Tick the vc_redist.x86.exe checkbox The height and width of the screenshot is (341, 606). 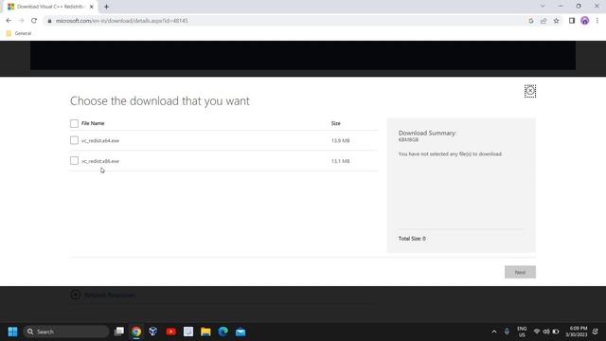coord(74,160)
